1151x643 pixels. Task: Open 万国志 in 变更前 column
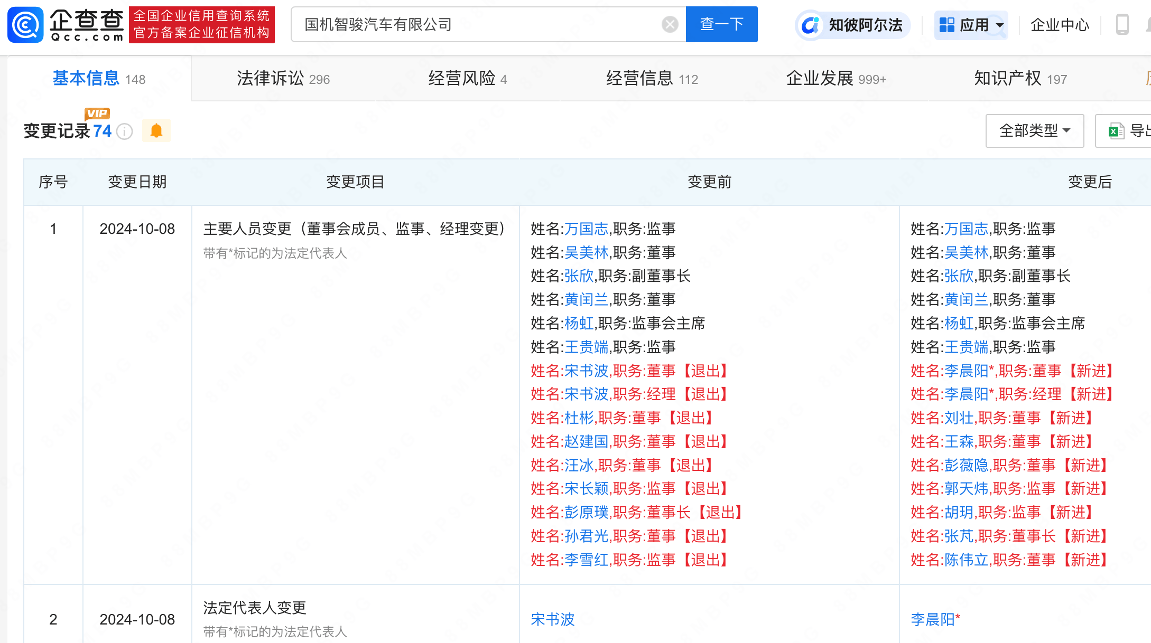[586, 229]
